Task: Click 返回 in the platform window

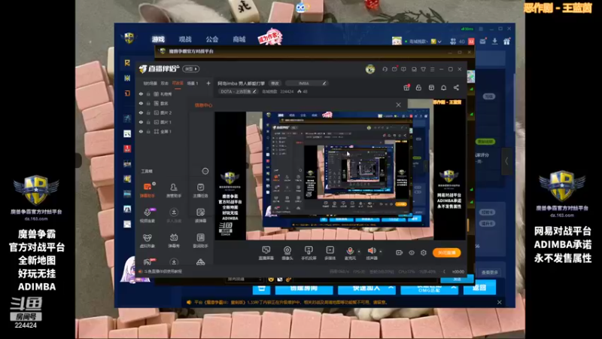Action: pos(479,288)
